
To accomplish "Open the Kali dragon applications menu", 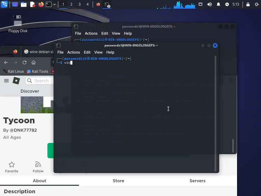I will coord(4,4).
